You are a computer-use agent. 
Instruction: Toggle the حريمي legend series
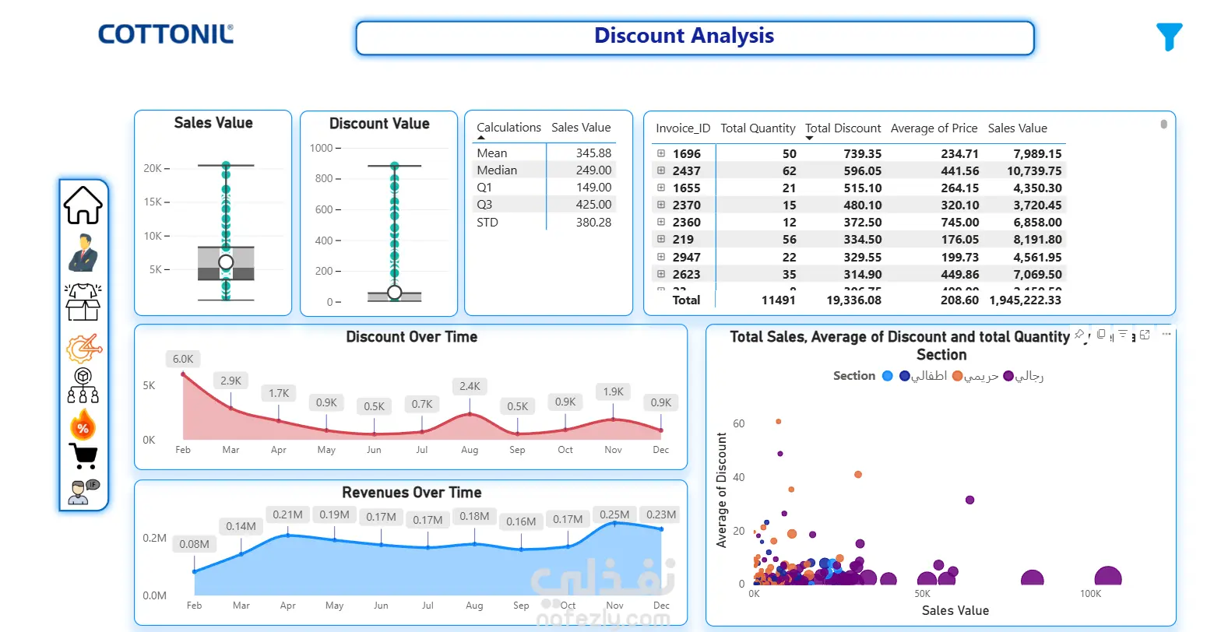coord(975,376)
